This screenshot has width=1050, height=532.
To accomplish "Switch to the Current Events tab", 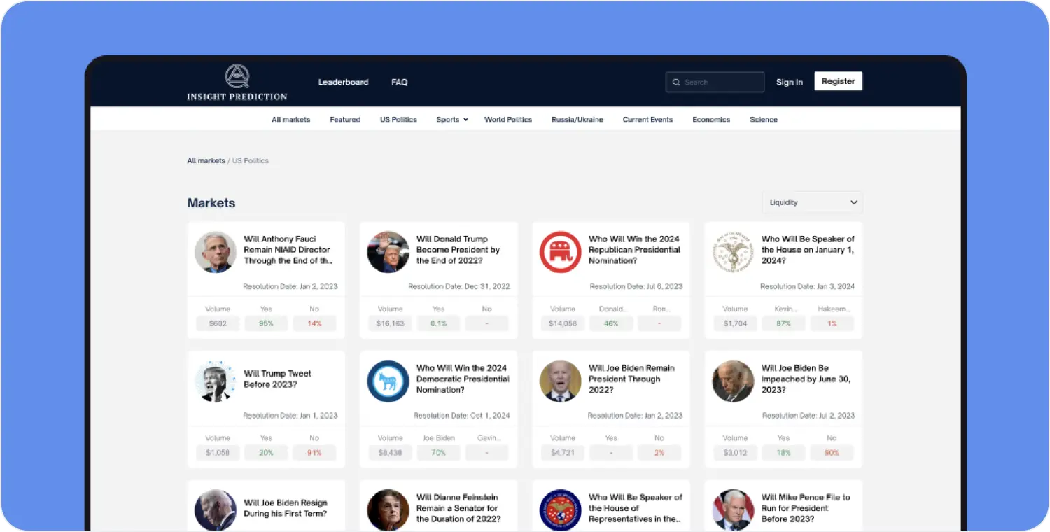I will [647, 120].
